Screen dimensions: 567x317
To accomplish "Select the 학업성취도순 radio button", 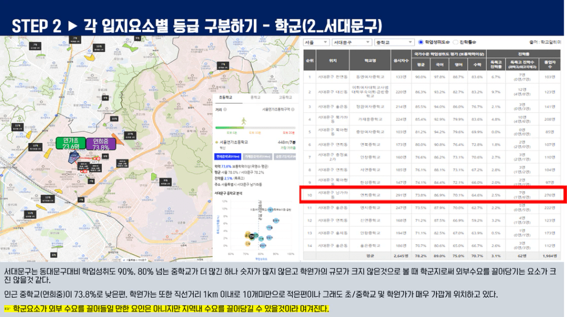I will 421,42.
